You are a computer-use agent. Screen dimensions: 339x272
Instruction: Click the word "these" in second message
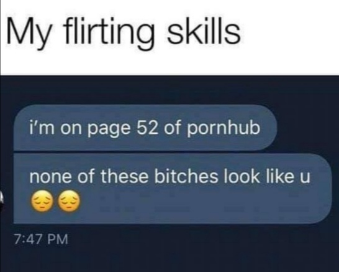coord(125,176)
